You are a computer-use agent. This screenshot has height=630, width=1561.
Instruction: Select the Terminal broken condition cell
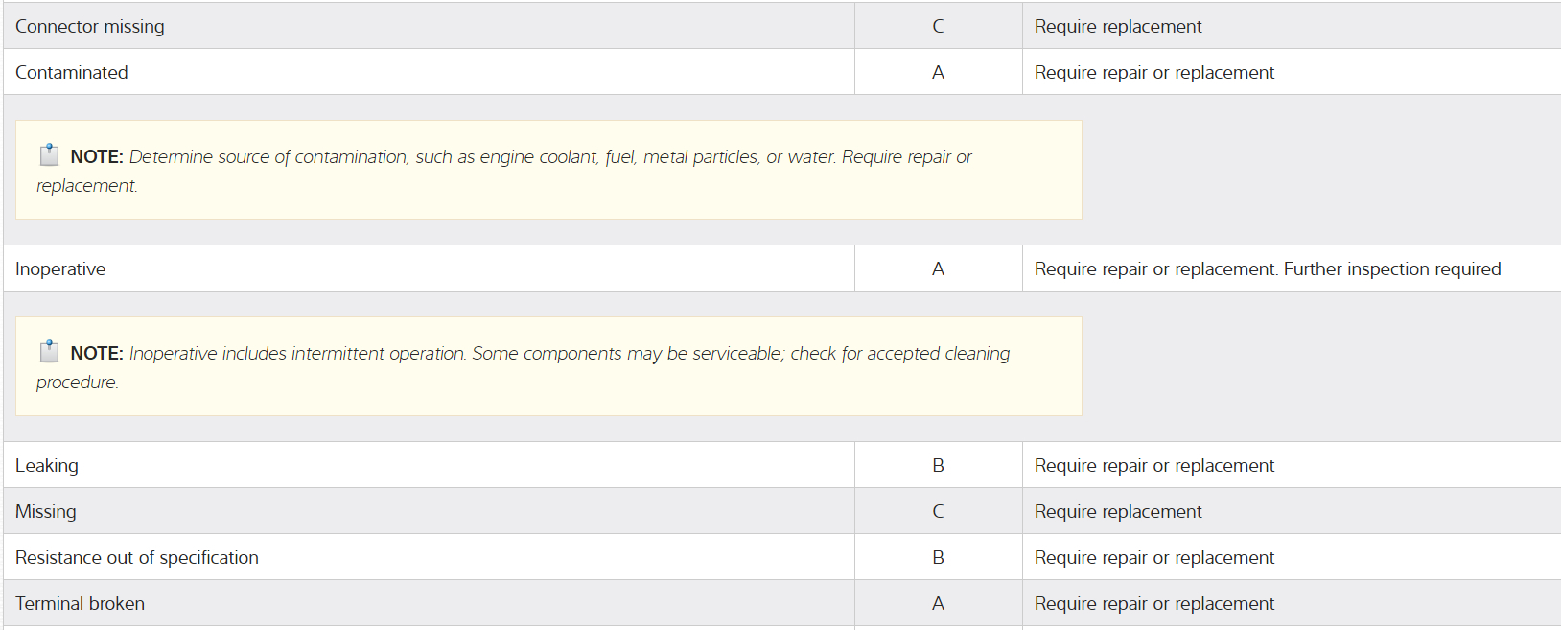[x=81, y=604]
